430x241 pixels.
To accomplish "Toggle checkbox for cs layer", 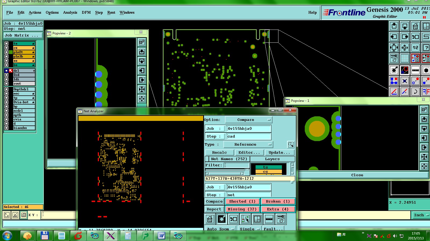I will [x=6, y=48].
